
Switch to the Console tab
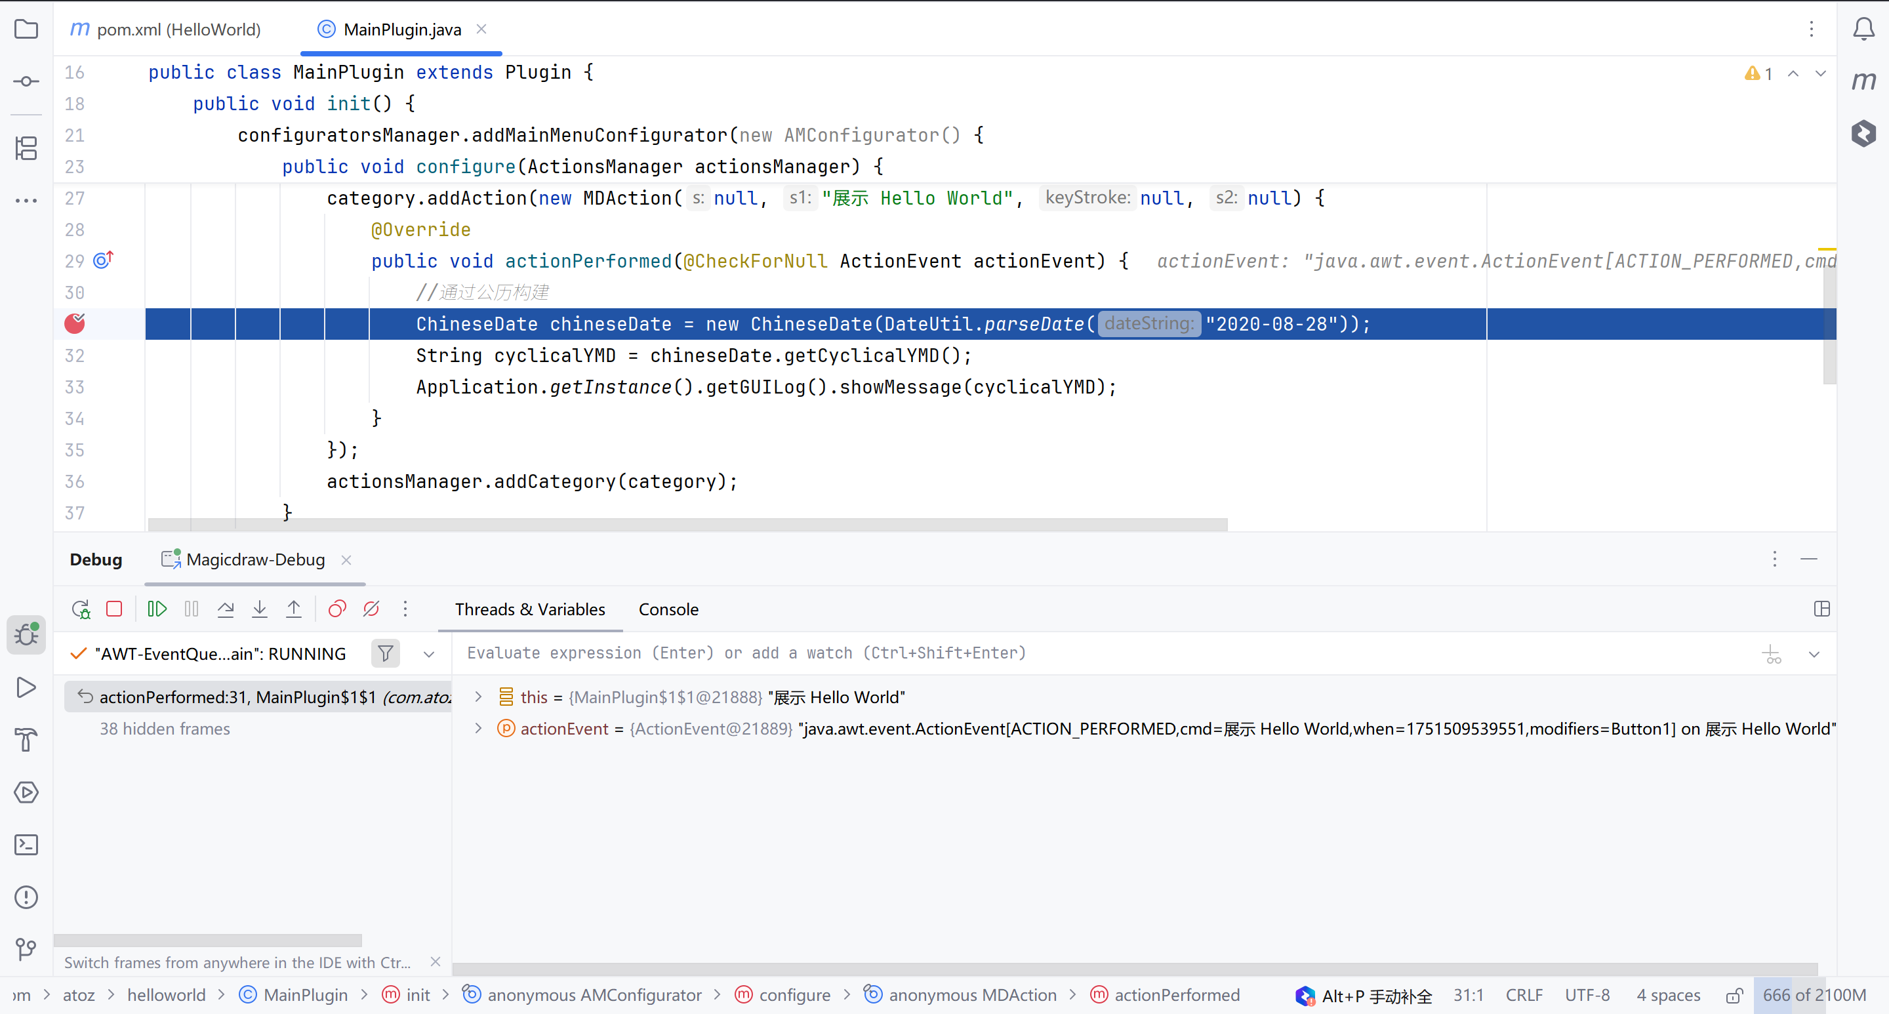(668, 609)
